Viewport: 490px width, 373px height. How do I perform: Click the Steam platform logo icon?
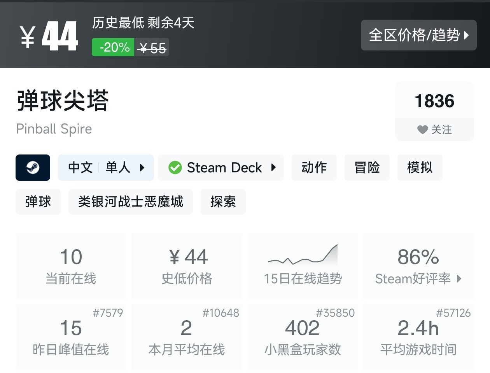(x=33, y=168)
